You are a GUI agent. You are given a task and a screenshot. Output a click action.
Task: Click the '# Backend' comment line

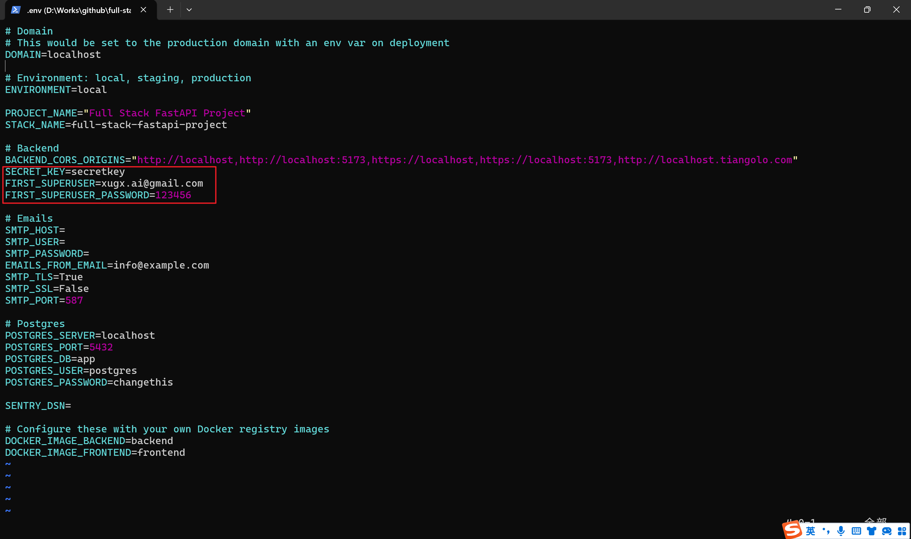(32, 148)
